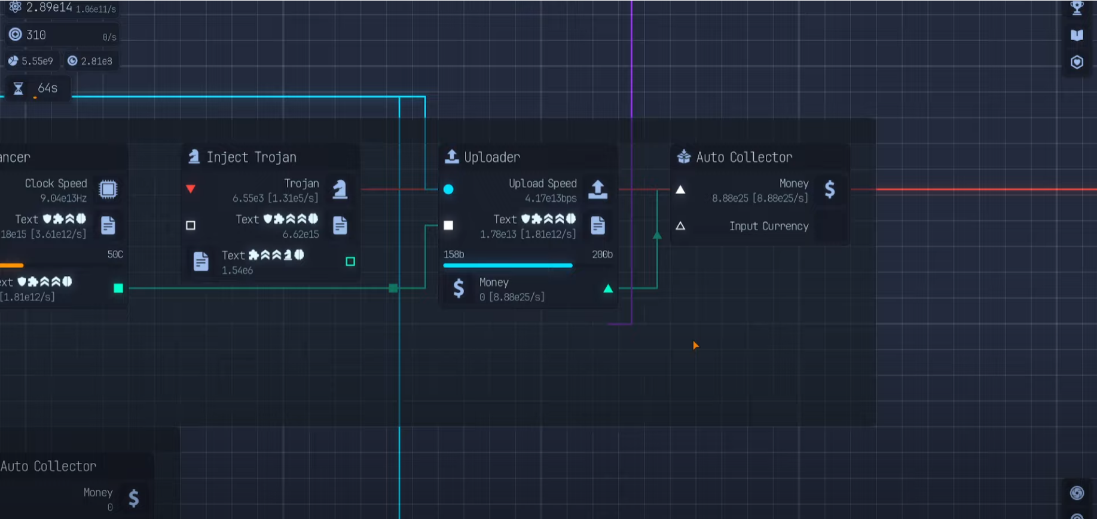Click the Uploader Money dollar icon
The width and height of the screenshot is (1097, 519).
459,288
